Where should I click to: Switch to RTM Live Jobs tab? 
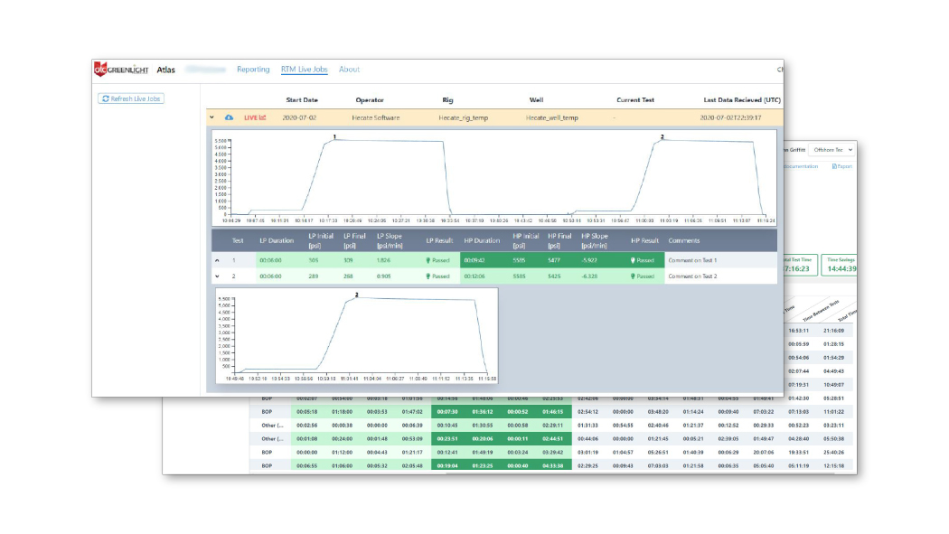pos(304,70)
